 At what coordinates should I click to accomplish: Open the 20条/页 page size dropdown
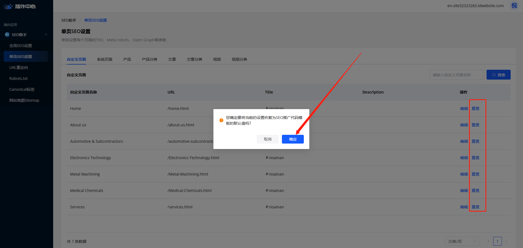coord(462,241)
